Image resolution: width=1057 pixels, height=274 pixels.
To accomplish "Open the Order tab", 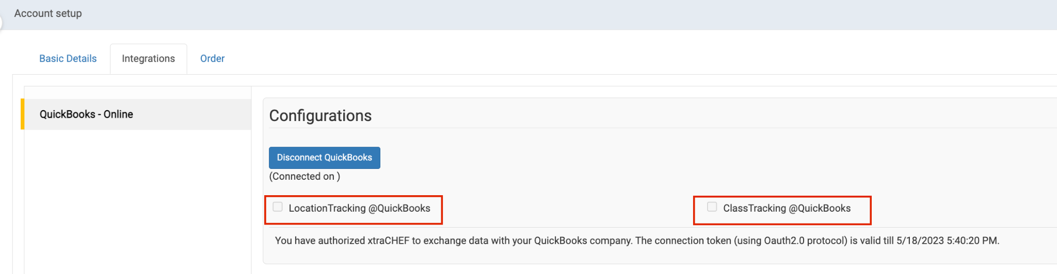I will 212,59.
